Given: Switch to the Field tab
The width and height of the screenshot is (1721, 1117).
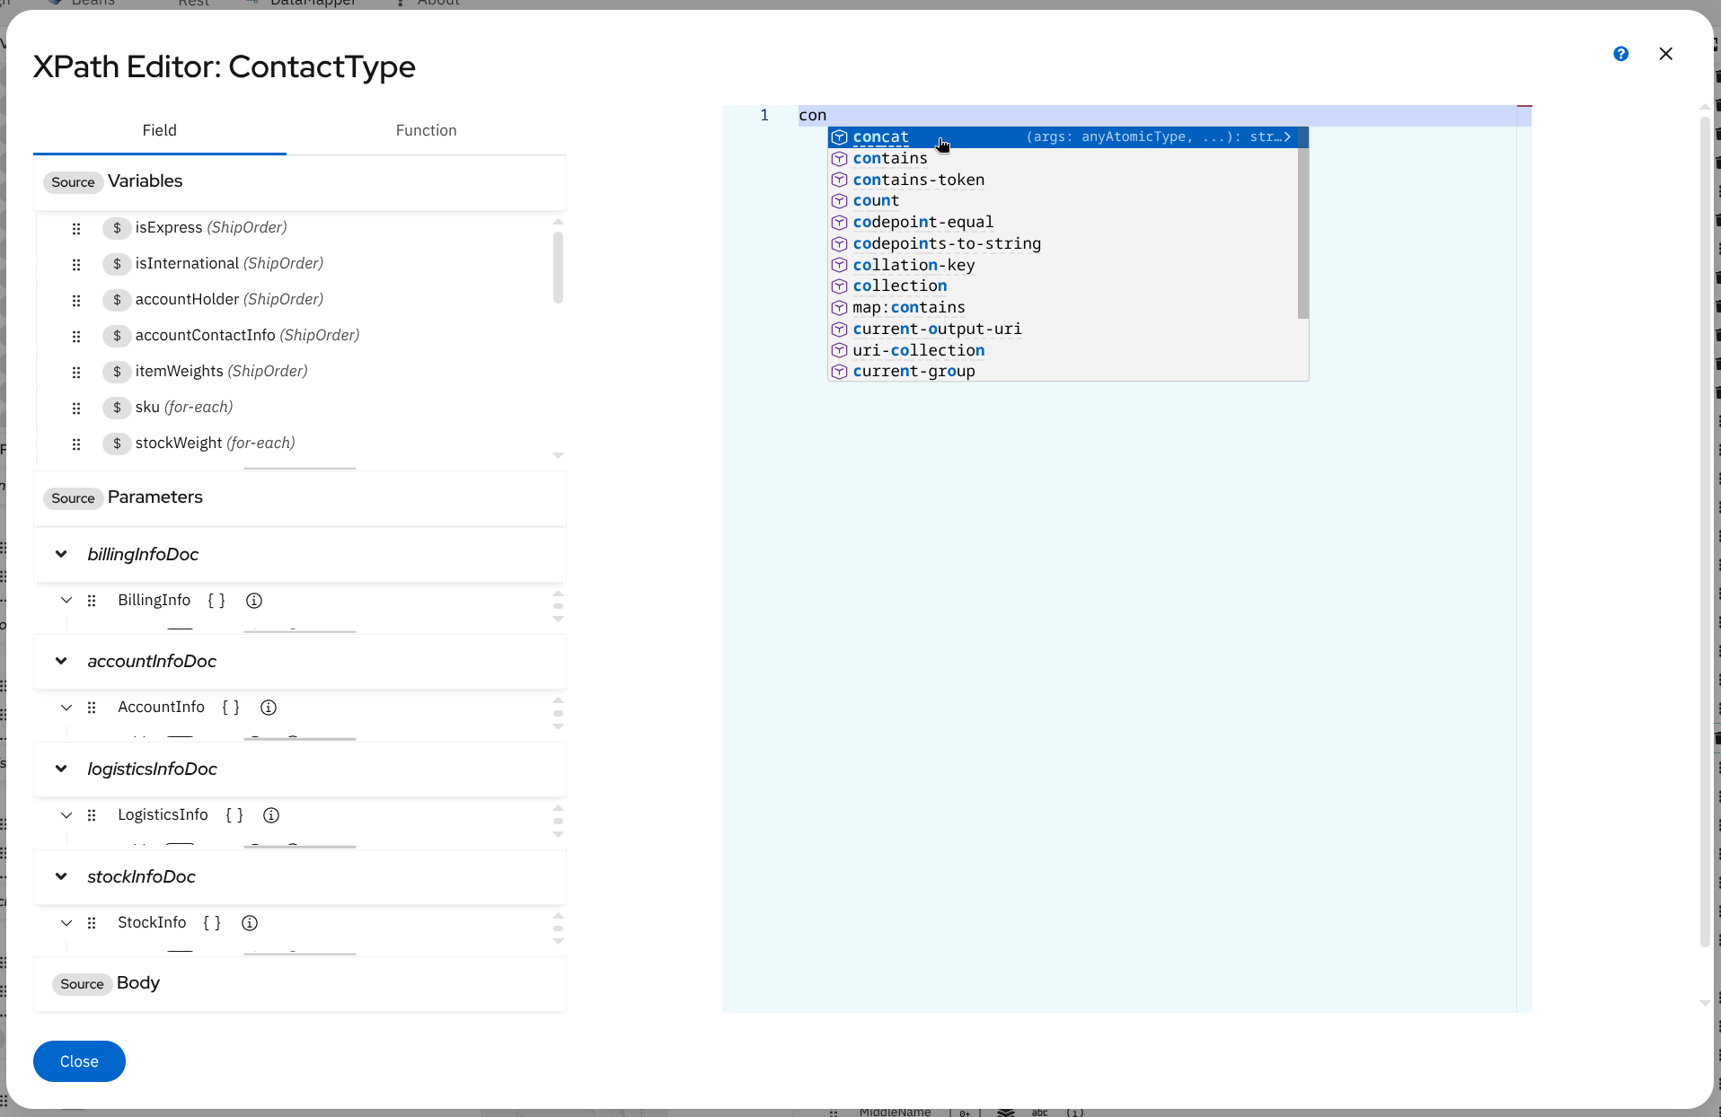Looking at the screenshot, I should pyautogui.click(x=160, y=130).
